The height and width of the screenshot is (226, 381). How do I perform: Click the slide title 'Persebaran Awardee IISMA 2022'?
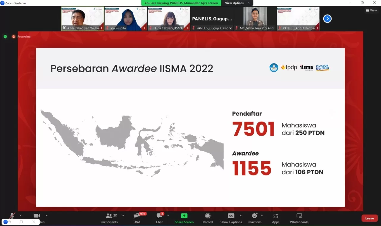pyautogui.click(x=132, y=68)
